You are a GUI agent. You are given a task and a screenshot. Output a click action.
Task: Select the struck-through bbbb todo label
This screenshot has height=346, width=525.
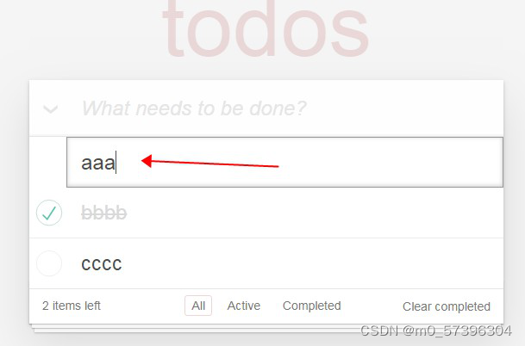pyautogui.click(x=103, y=213)
